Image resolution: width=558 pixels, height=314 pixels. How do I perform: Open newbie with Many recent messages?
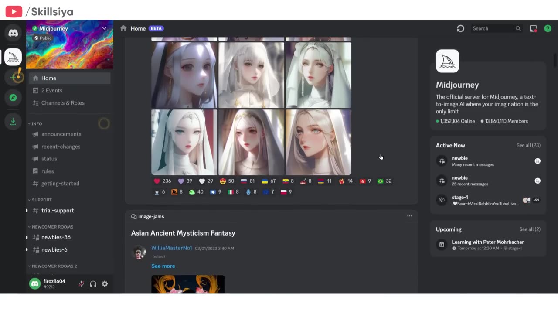click(488, 161)
